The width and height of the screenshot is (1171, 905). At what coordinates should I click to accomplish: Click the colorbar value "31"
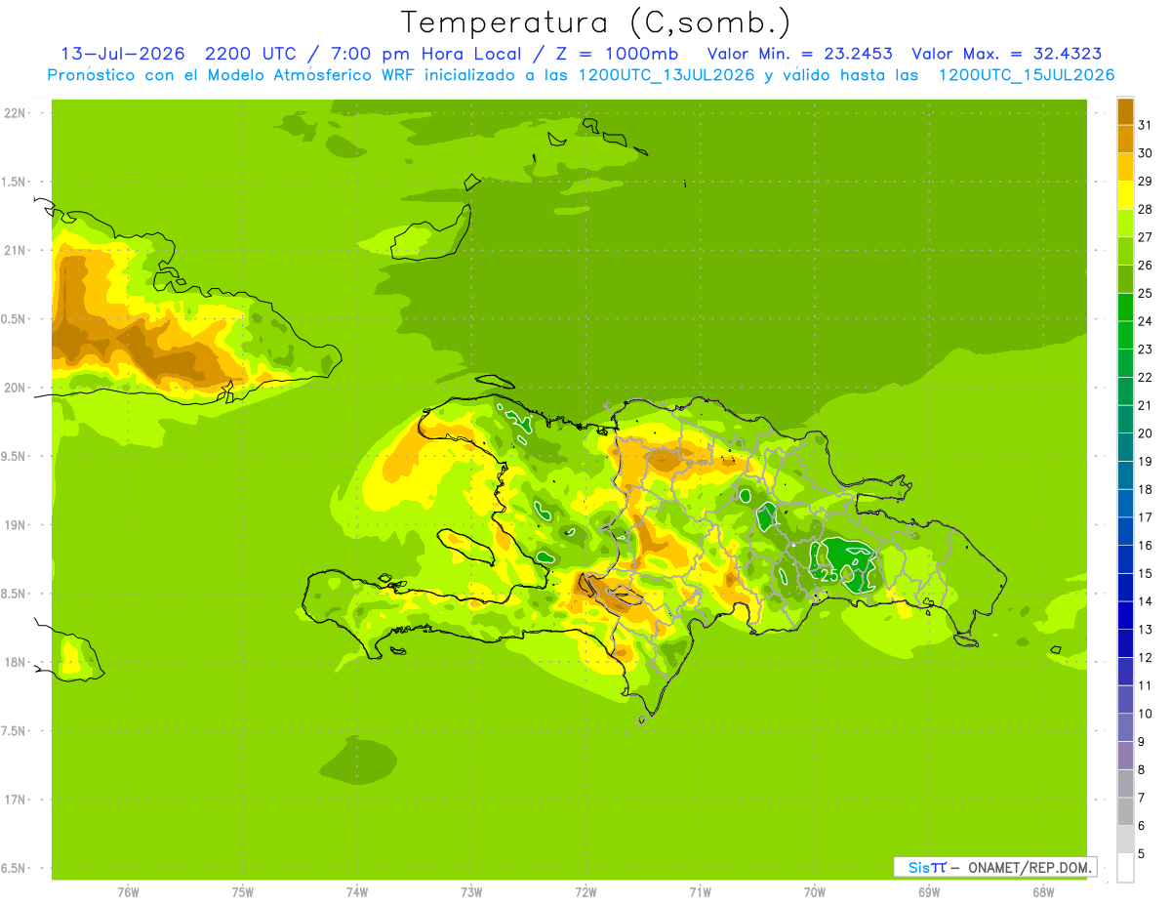coord(1146,125)
